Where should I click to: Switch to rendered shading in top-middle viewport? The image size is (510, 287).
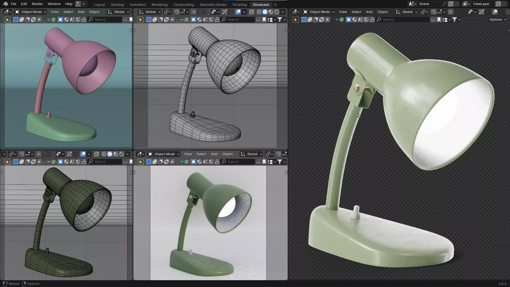277,12
